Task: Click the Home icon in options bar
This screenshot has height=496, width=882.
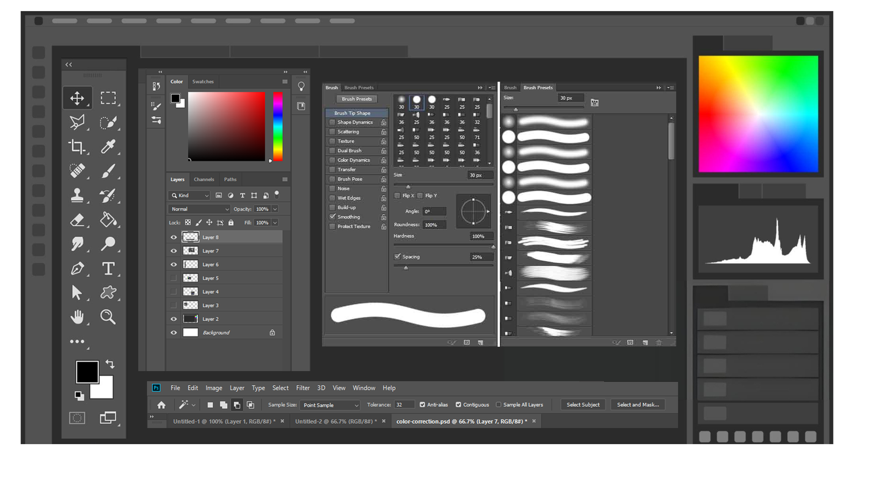Action: [x=162, y=405]
